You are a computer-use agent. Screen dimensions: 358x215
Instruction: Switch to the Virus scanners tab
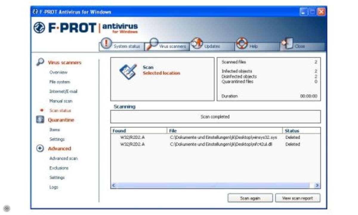point(167,46)
